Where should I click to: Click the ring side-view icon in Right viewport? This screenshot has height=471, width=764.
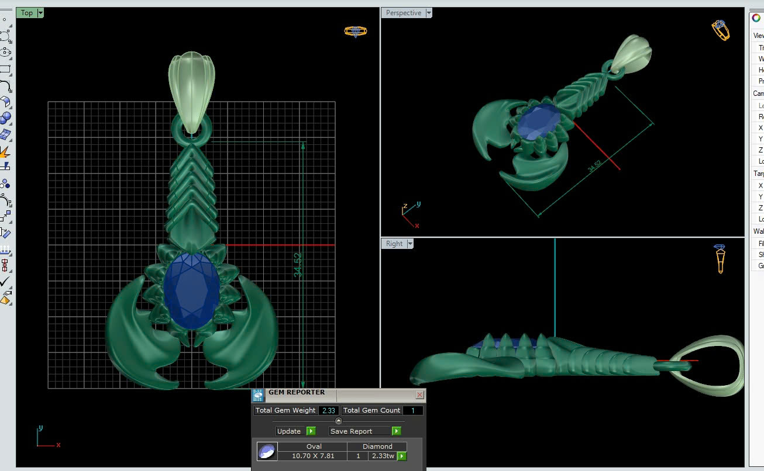coord(721,259)
